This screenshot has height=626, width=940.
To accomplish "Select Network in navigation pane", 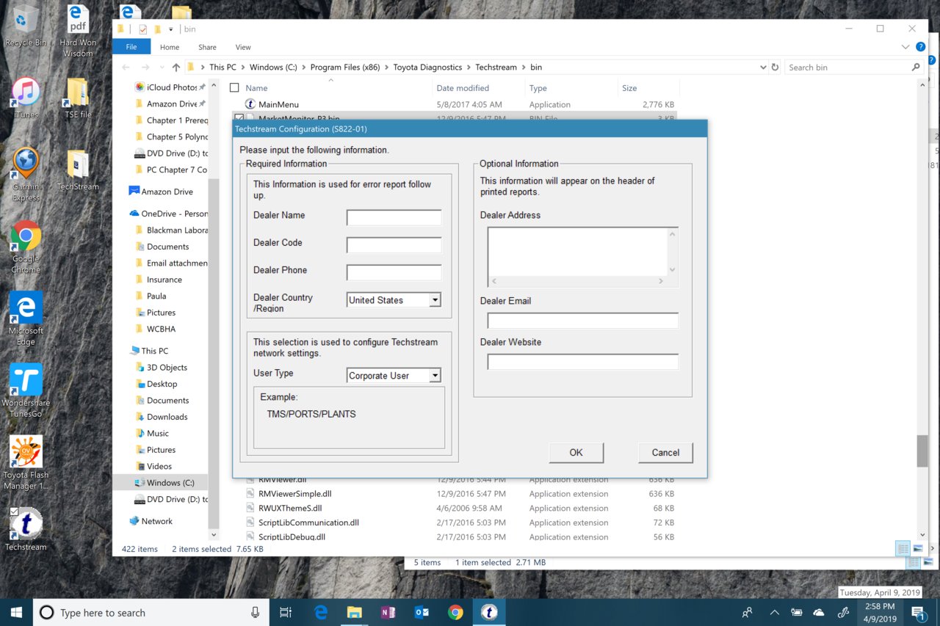I will [x=156, y=521].
